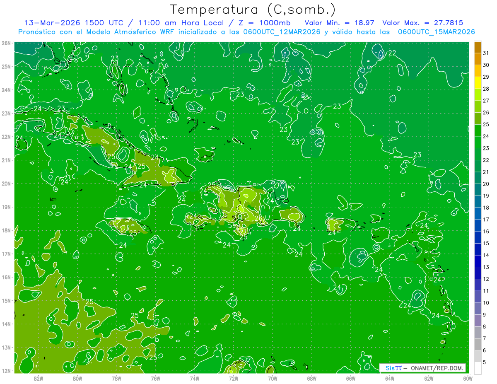This screenshot has width=497, height=384.
Task: Click the title 'Temperatura (C,somb.)'
Action: [253, 10]
